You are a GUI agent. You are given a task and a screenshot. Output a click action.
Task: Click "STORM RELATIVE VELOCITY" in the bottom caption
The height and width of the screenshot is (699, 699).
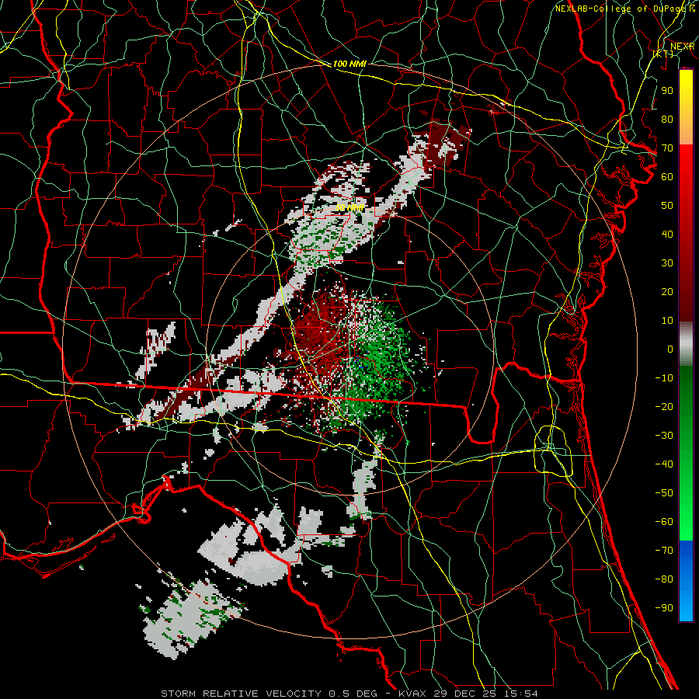pyautogui.click(x=241, y=694)
